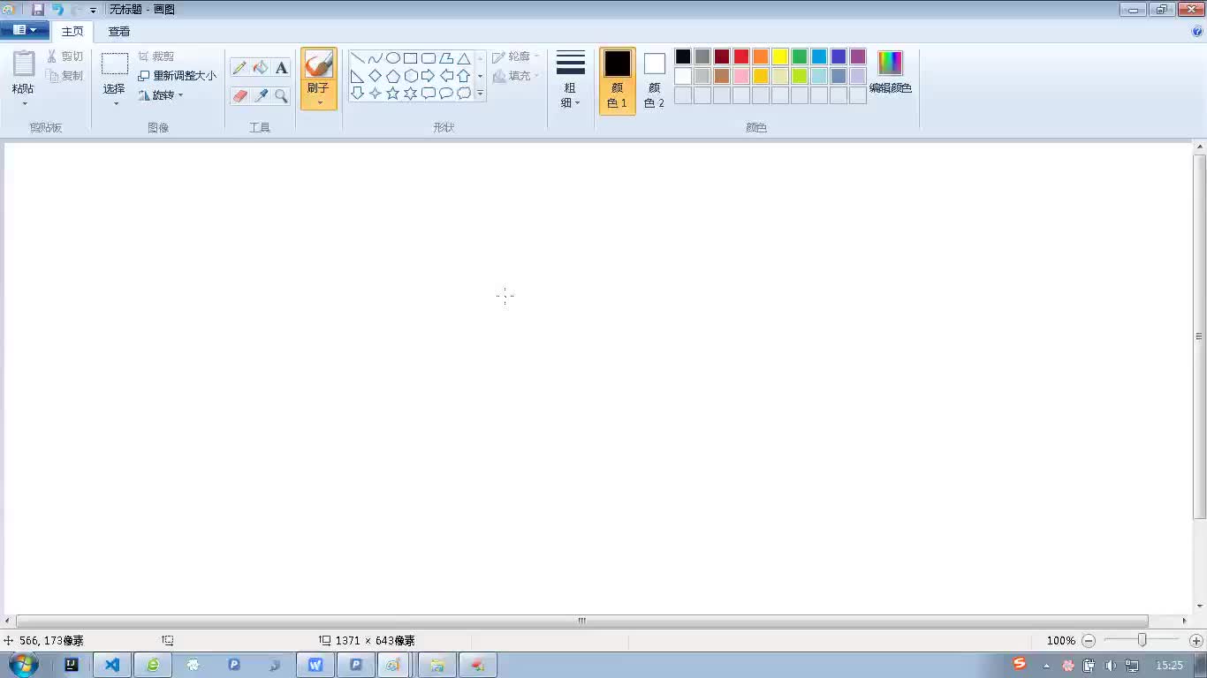Choose the straight Line shape

pyautogui.click(x=358, y=58)
